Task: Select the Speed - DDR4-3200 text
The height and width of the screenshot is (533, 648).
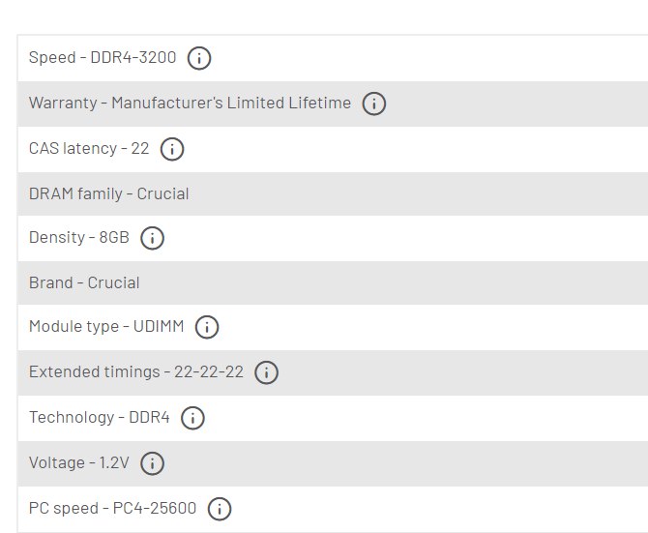Action: [x=103, y=57]
